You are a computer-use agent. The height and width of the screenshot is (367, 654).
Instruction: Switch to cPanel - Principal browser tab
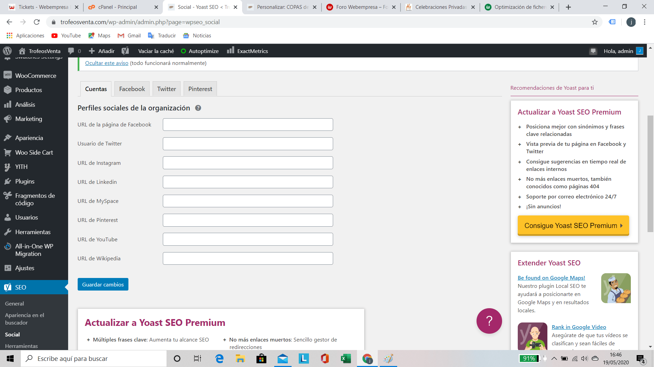122,7
